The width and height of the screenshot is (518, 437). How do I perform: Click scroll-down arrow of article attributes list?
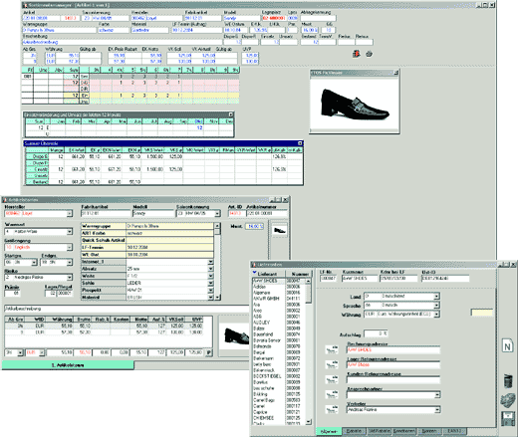click(217, 298)
